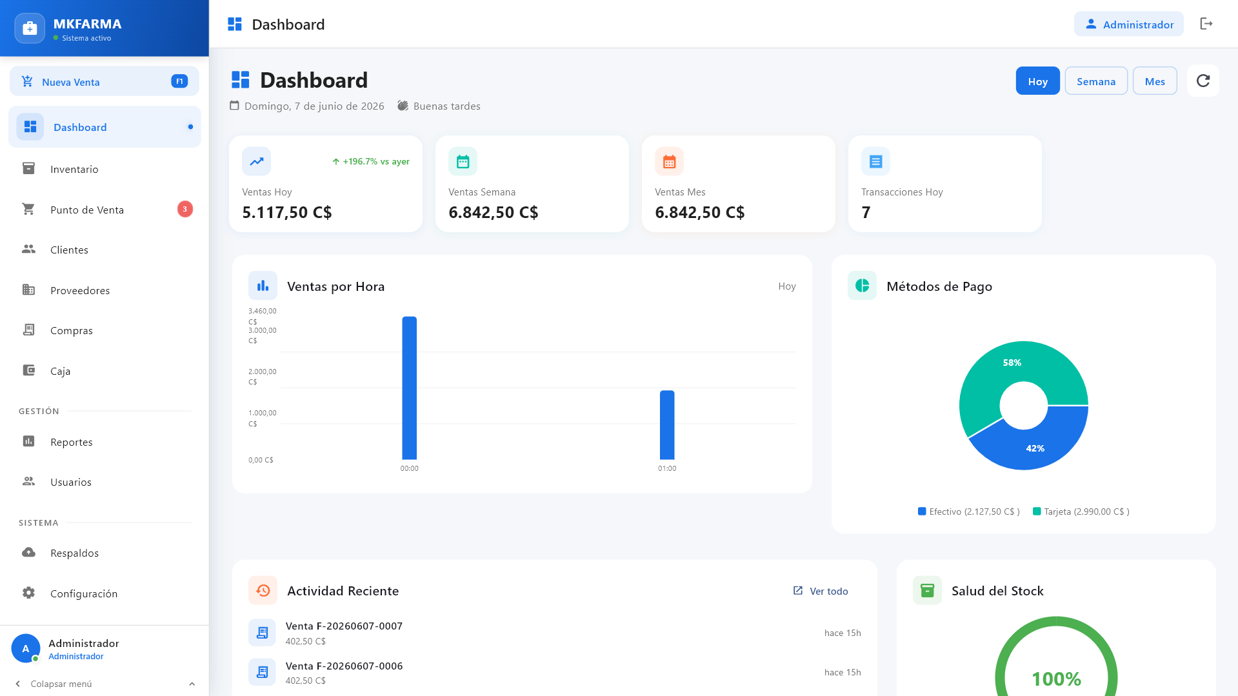Click the 01:00 sales bar
This screenshot has width=1238, height=696.
point(667,424)
